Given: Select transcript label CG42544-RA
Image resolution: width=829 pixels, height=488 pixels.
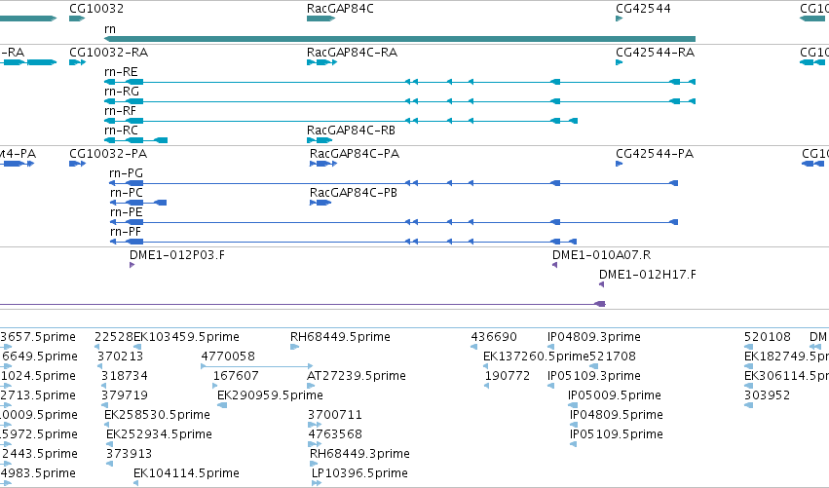Looking at the screenshot, I should point(655,53).
